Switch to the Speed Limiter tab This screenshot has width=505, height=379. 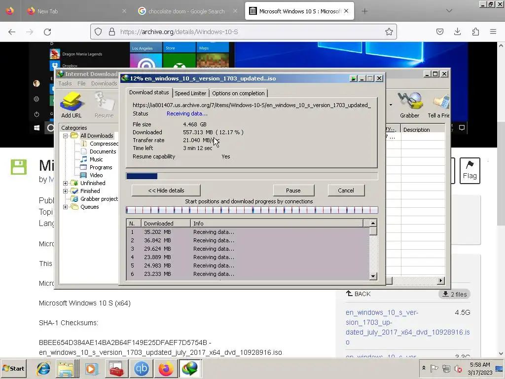[190, 93]
